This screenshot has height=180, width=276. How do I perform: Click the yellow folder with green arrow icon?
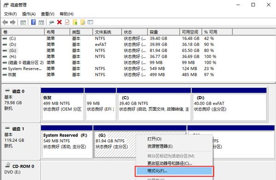pyautogui.click(x=75, y=22)
